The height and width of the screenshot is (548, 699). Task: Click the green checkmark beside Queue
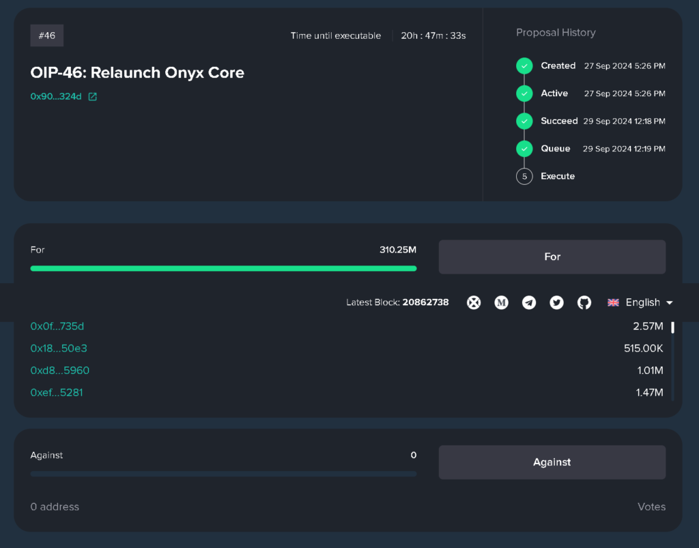click(524, 148)
